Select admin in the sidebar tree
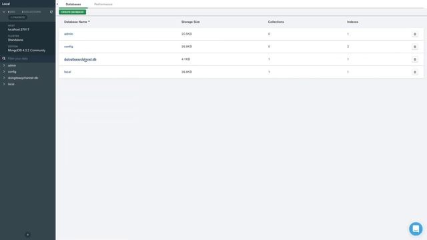Image resolution: width=427 pixels, height=240 pixels. [x=12, y=65]
